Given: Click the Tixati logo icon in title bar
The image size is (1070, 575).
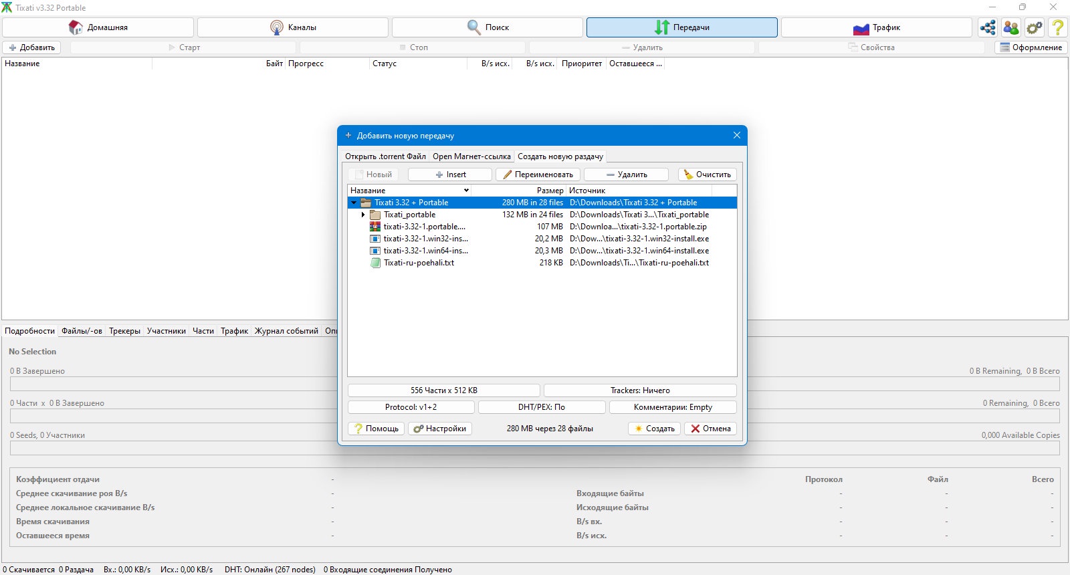Looking at the screenshot, I should [x=7, y=7].
